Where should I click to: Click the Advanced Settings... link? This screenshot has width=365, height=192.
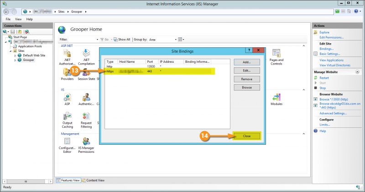333,113
